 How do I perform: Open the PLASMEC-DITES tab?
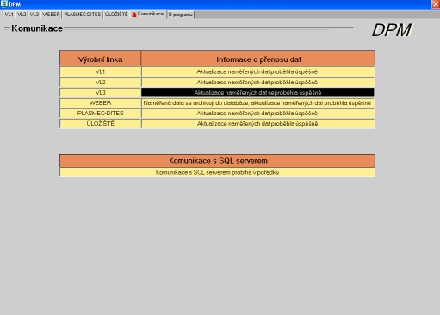(83, 15)
